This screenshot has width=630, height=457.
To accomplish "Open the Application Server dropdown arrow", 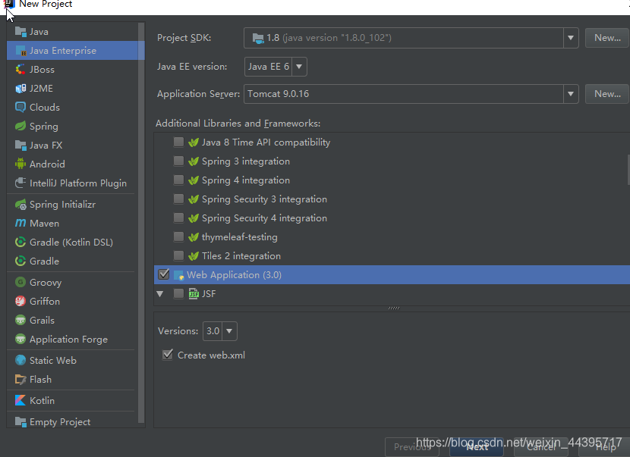I will coord(571,94).
